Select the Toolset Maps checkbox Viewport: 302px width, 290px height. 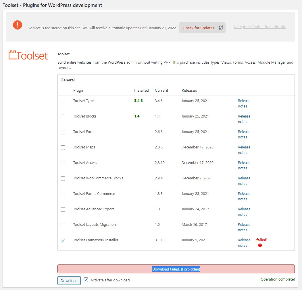(x=63, y=148)
